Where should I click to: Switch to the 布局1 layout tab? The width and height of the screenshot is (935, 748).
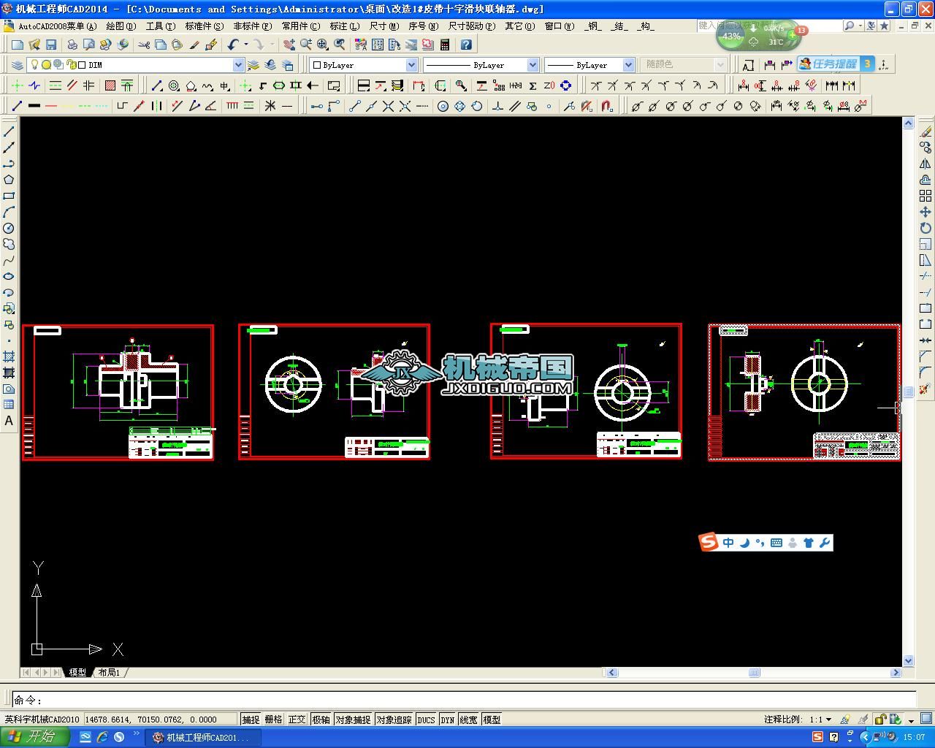tap(110, 673)
